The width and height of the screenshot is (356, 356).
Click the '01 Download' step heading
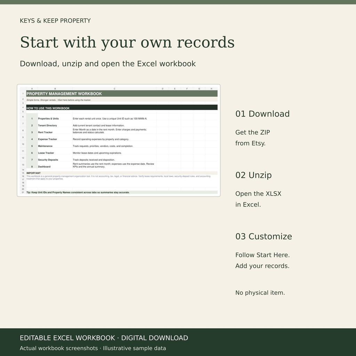point(262,114)
